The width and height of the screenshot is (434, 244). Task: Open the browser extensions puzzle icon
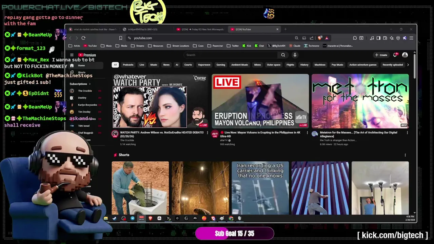coord(355,38)
